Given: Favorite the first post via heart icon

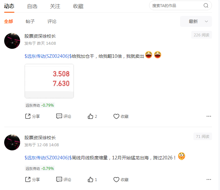Looking at the screenshot, I should click(121, 116).
